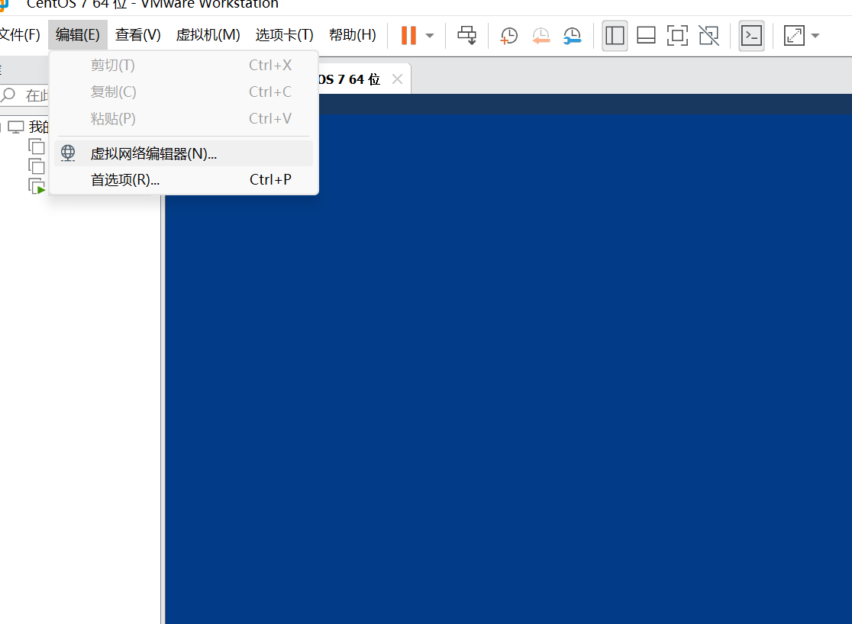This screenshot has height=624, width=852.
Task: Open the 帮助(H) menu item
Action: click(352, 34)
